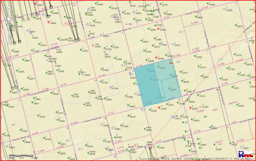Click abstract label A-1208
The height and width of the screenshot is (161, 256).
[74, 123]
